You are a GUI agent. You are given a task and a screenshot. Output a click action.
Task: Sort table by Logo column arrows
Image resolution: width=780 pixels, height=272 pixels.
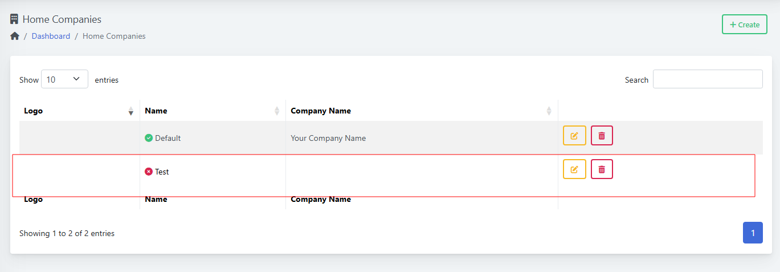coord(131,111)
